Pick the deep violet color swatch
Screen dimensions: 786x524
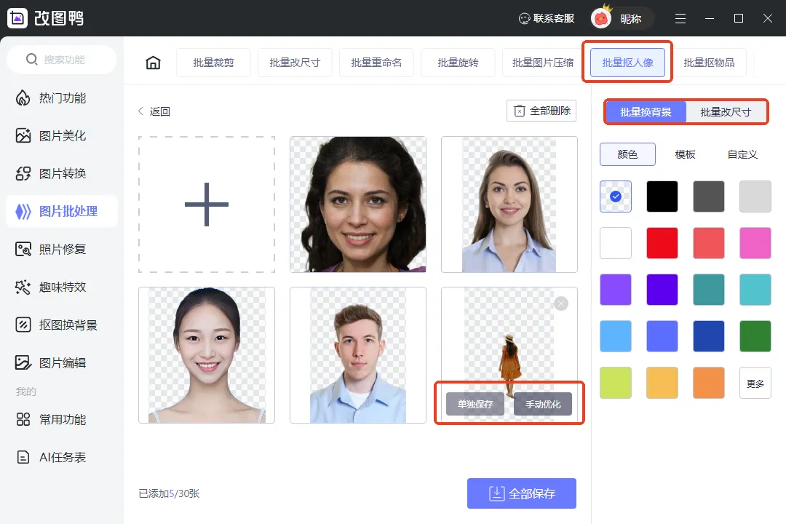[x=662, y=290]
